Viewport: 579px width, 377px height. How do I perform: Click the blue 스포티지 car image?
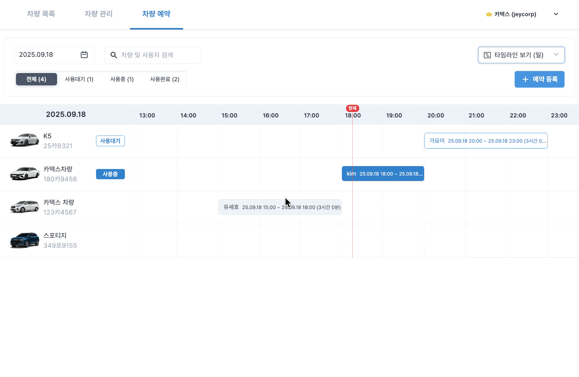(x=25, y=240)
